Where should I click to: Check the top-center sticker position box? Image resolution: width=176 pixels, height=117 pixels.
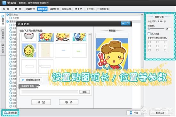click(157, 42)
